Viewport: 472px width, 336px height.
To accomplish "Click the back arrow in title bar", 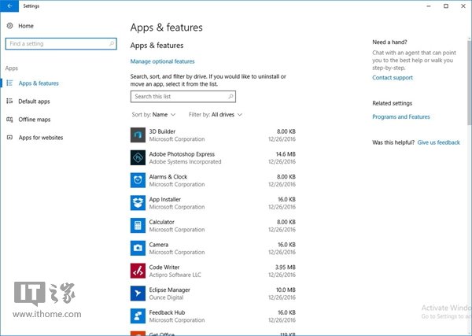I will pos(9,6).
